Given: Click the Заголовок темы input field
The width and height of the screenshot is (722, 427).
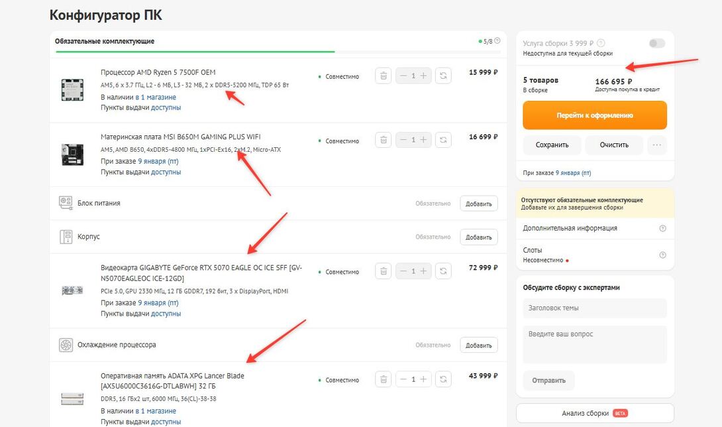Looking at the screenshot, I should tap(594, 308).
